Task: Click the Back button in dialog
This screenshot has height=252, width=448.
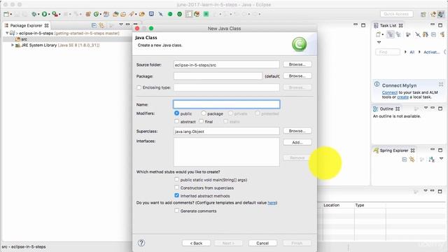Action: click(196, 243)
